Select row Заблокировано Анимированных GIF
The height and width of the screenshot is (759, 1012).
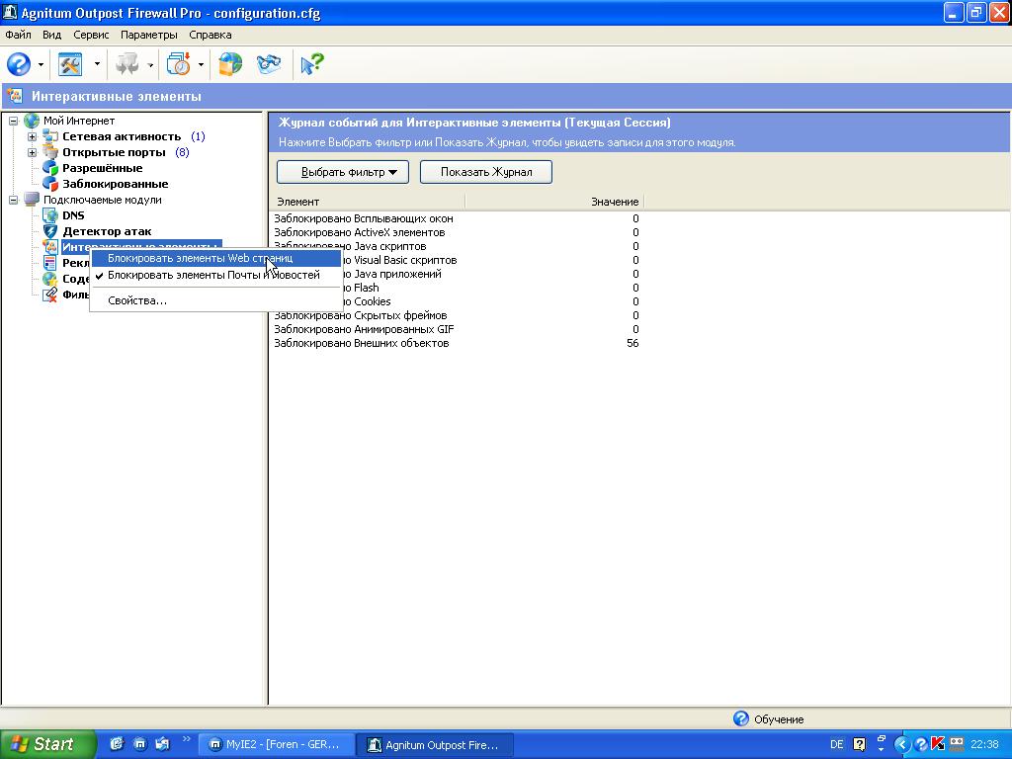(x=457, y=329)
